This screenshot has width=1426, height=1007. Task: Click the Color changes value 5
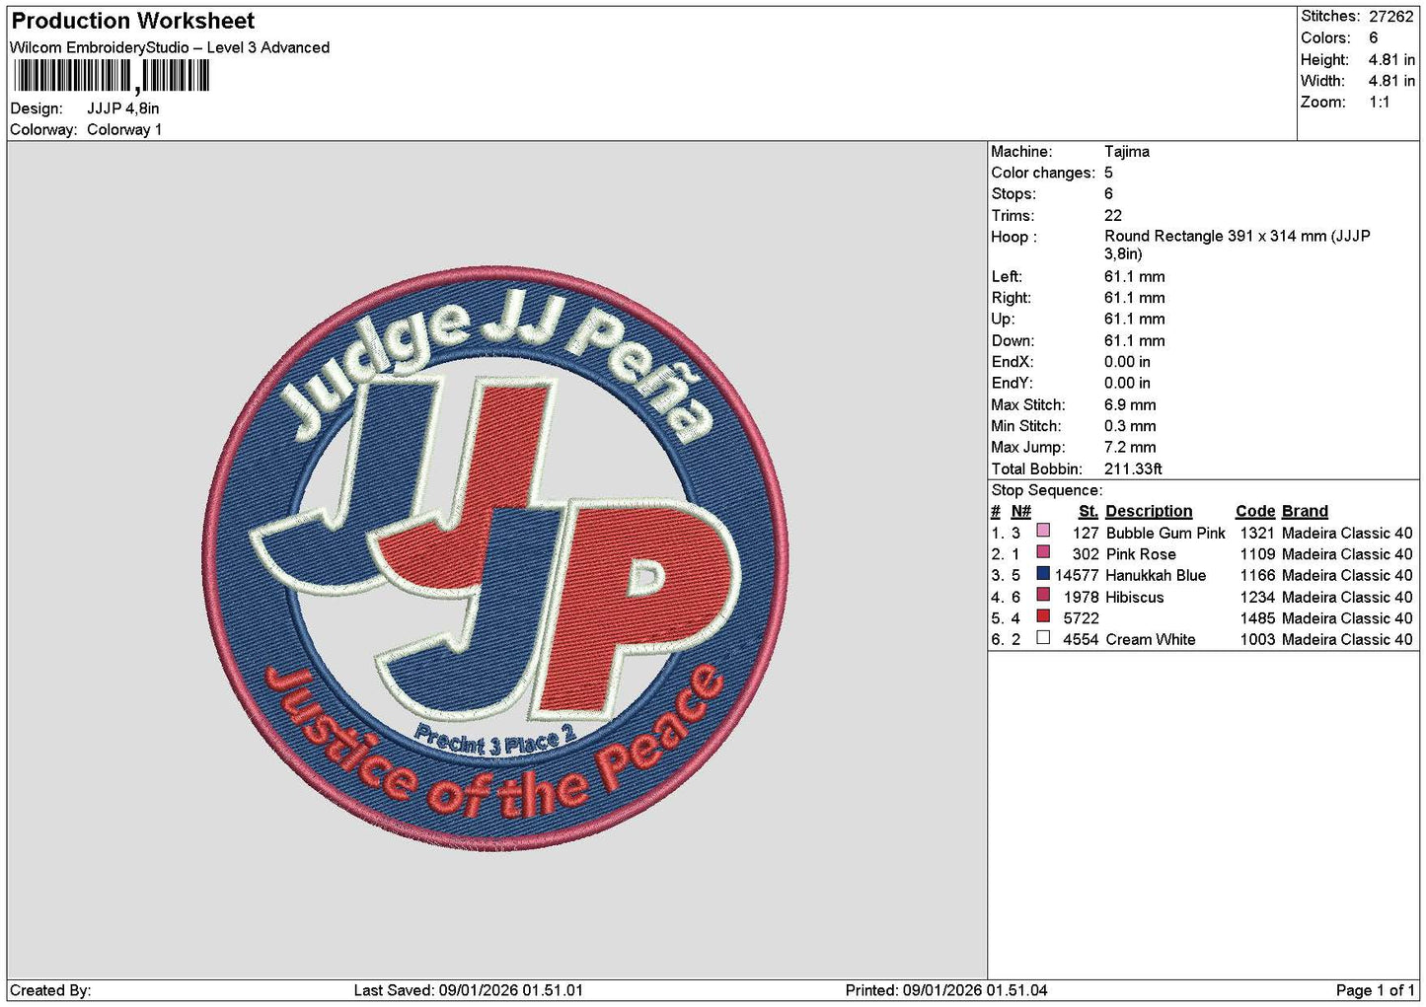coord(1108,173)
